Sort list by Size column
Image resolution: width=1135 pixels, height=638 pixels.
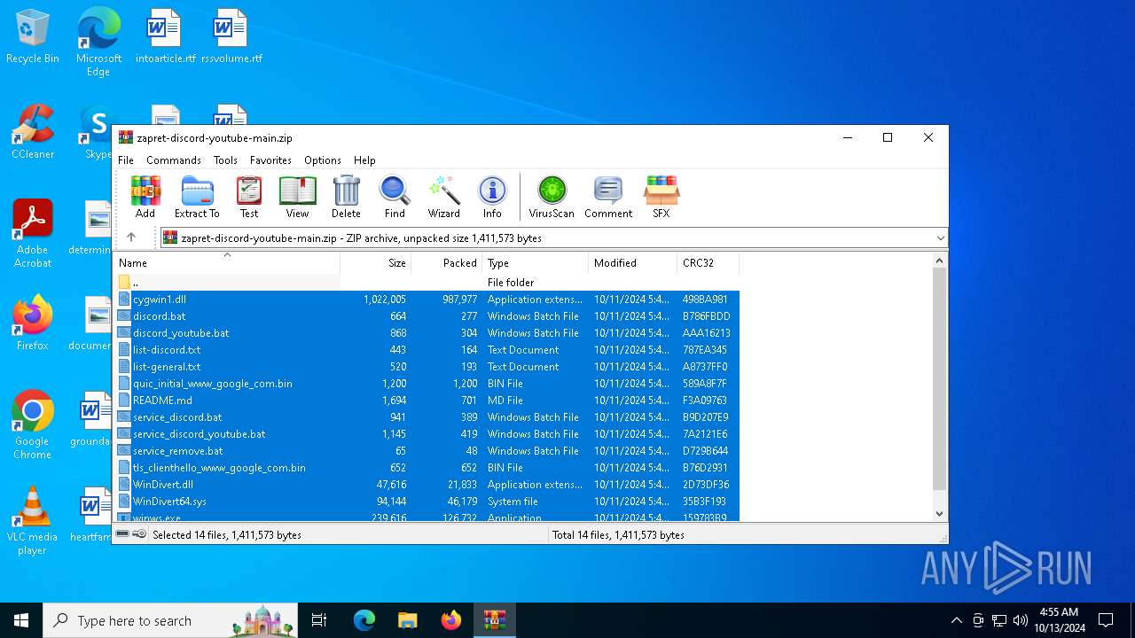(376, 263)
